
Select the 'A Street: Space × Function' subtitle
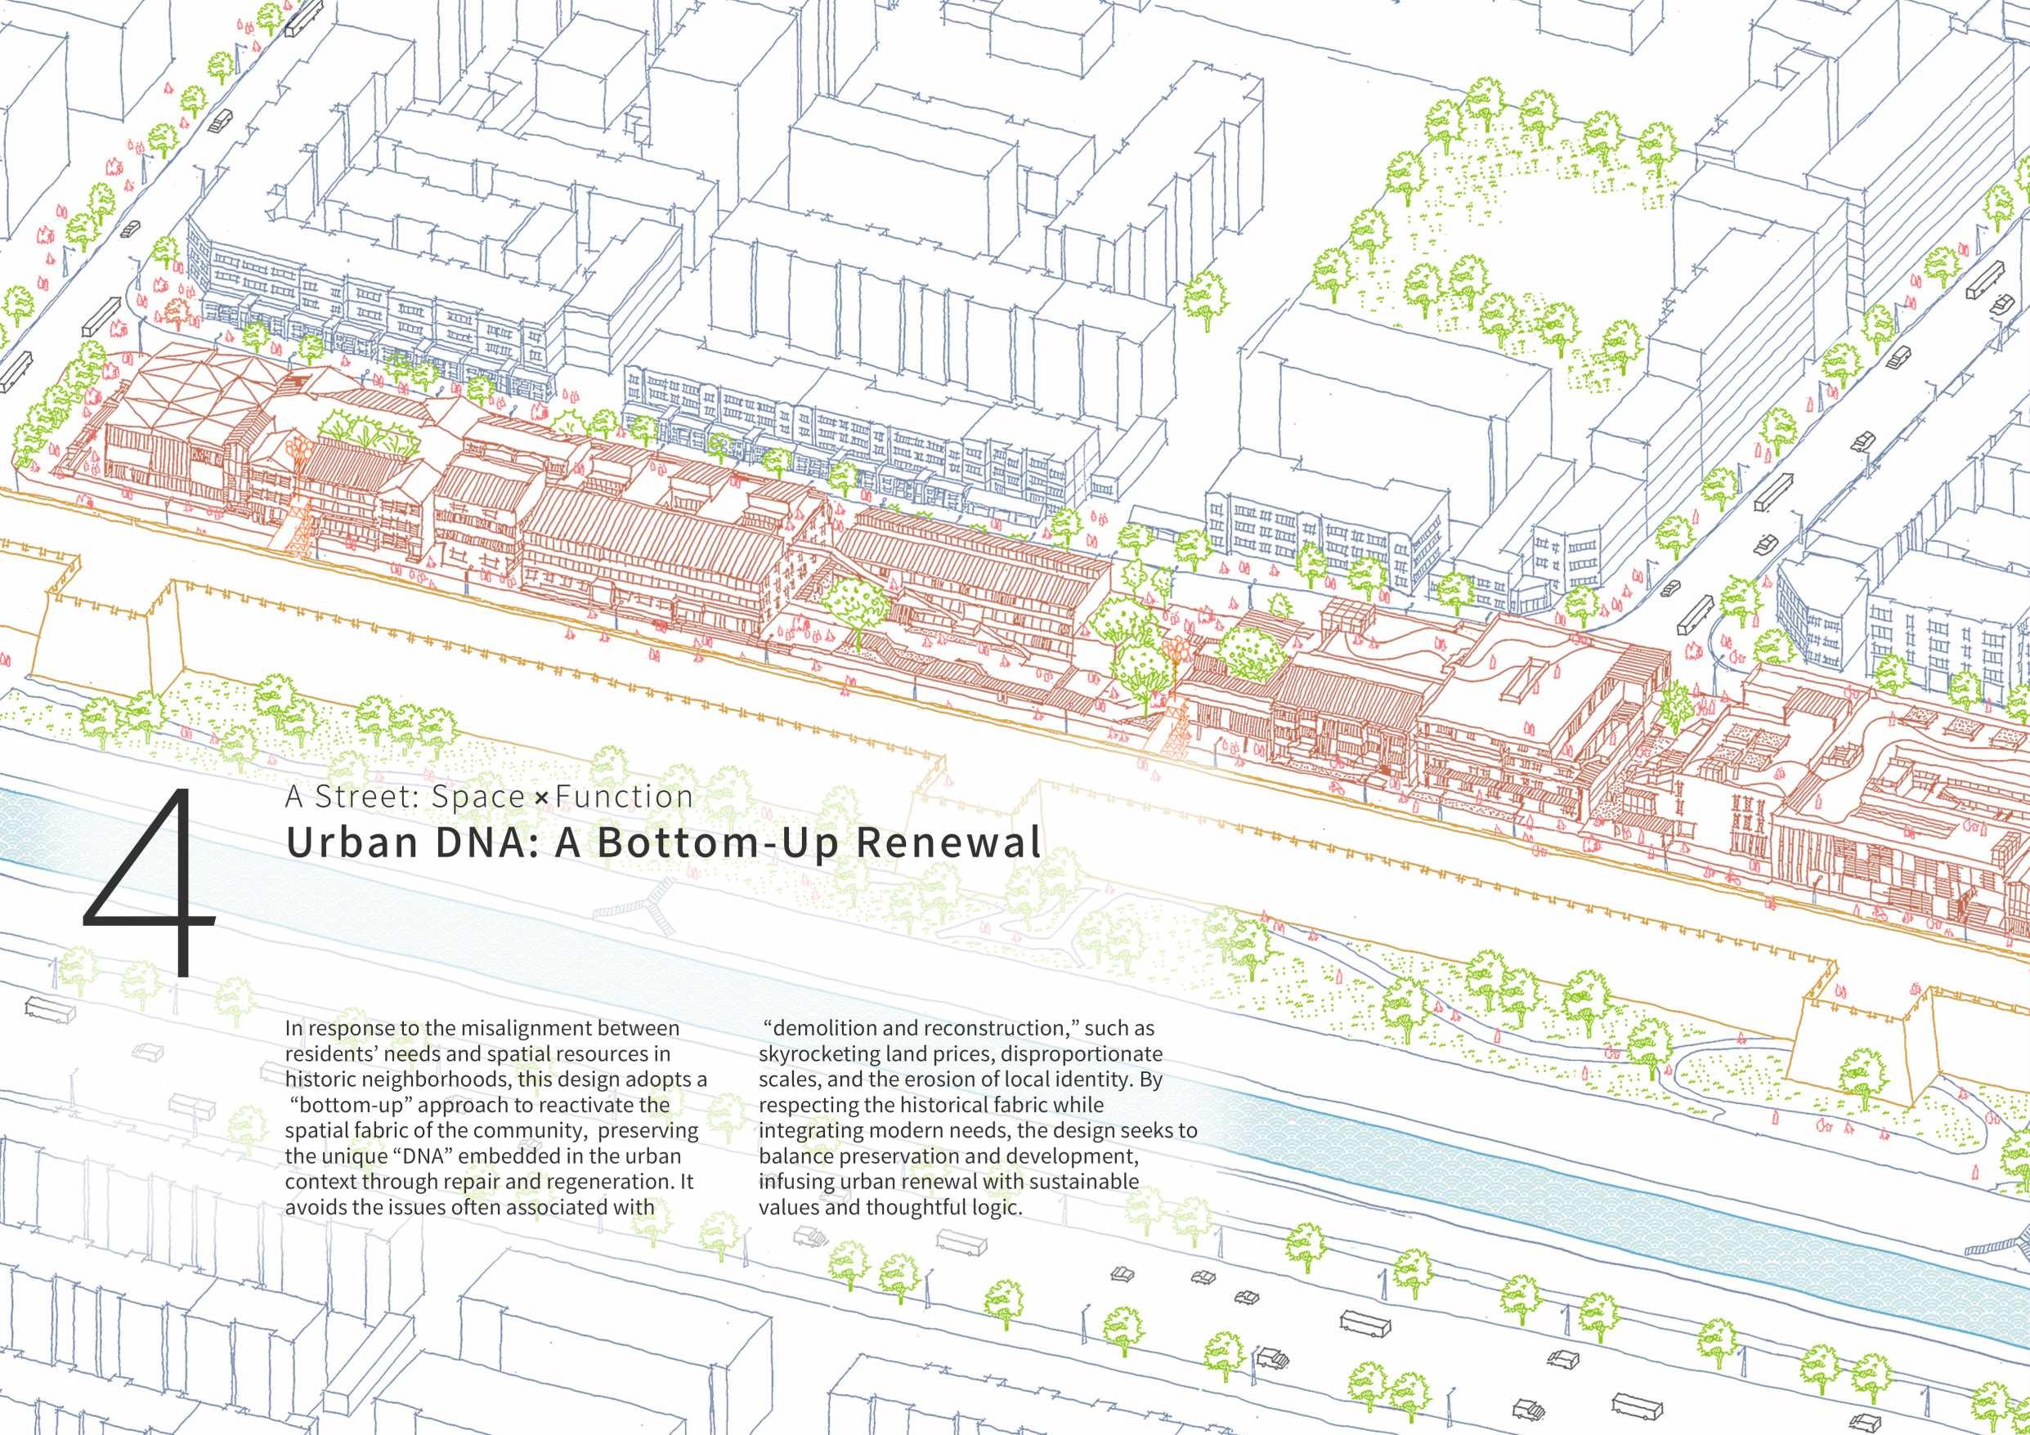pos(488,797)
